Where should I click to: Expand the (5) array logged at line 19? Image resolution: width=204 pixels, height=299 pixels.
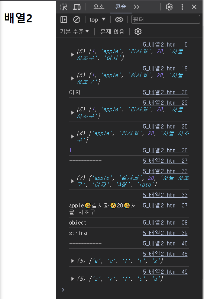point(72,78)
